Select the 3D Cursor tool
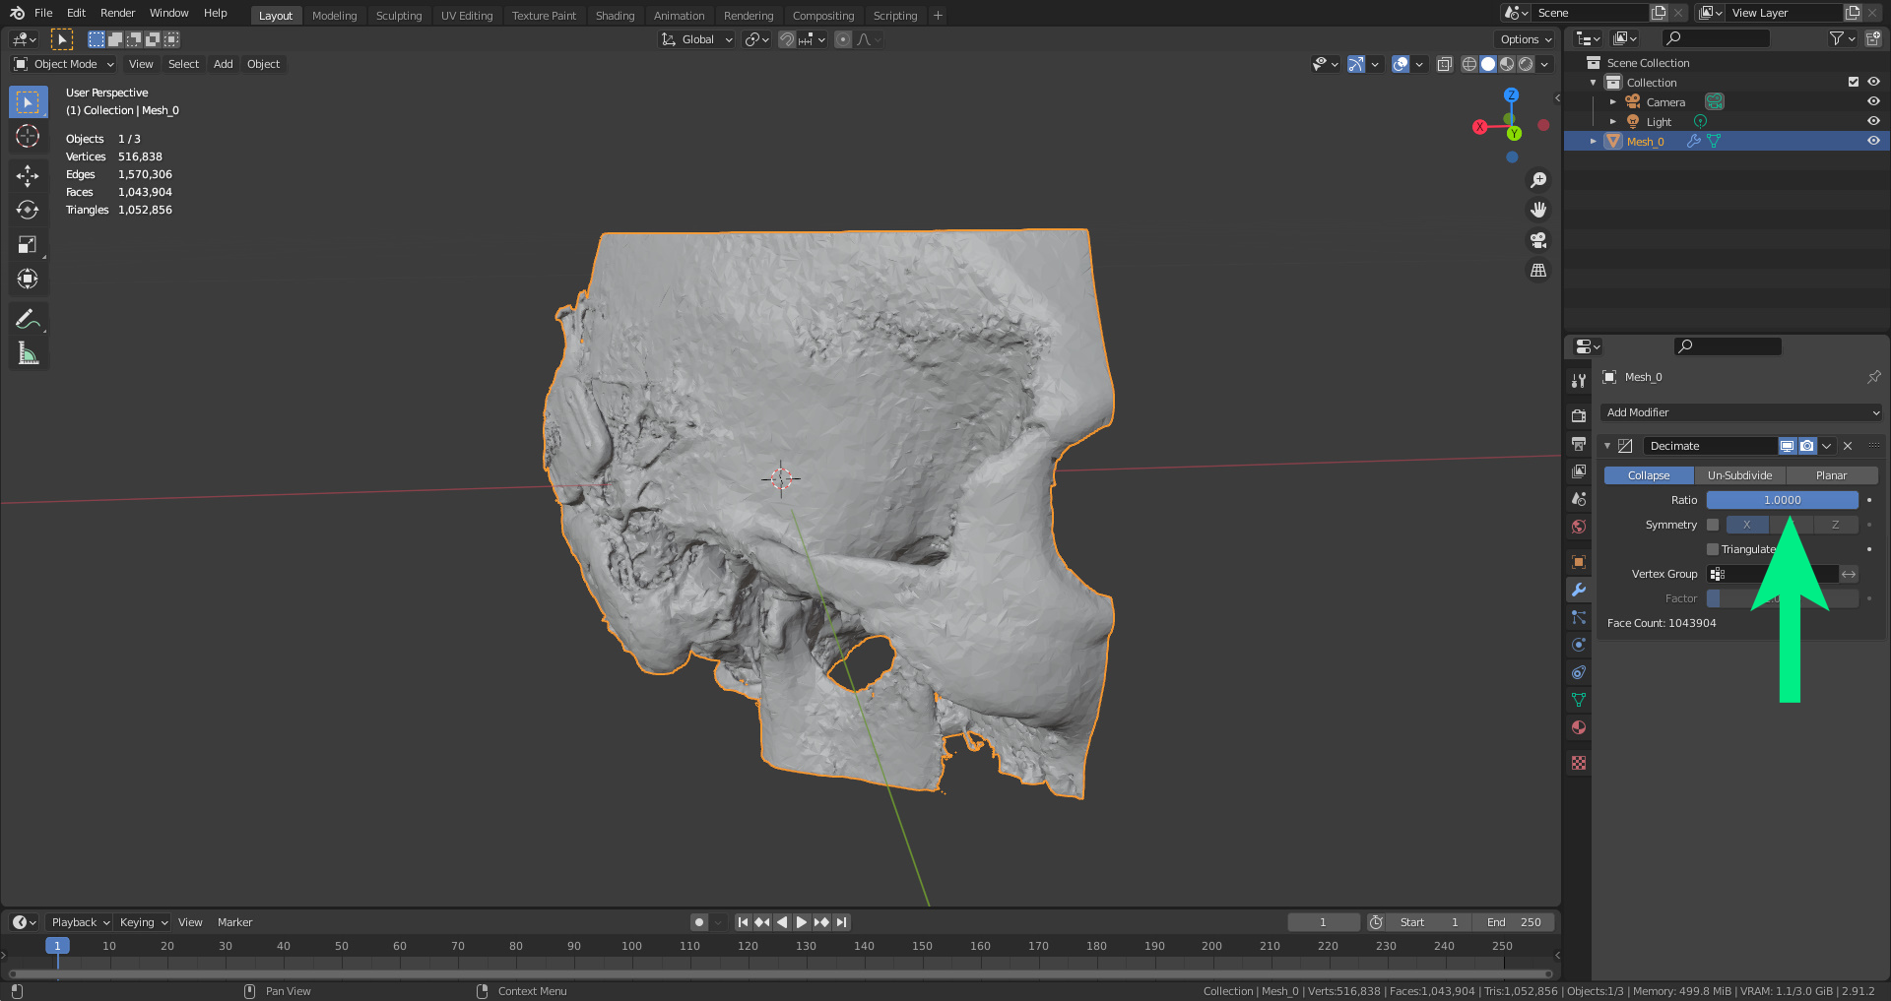Image resolution: width=1891 pixels, height=1001 pixels. 28,136
